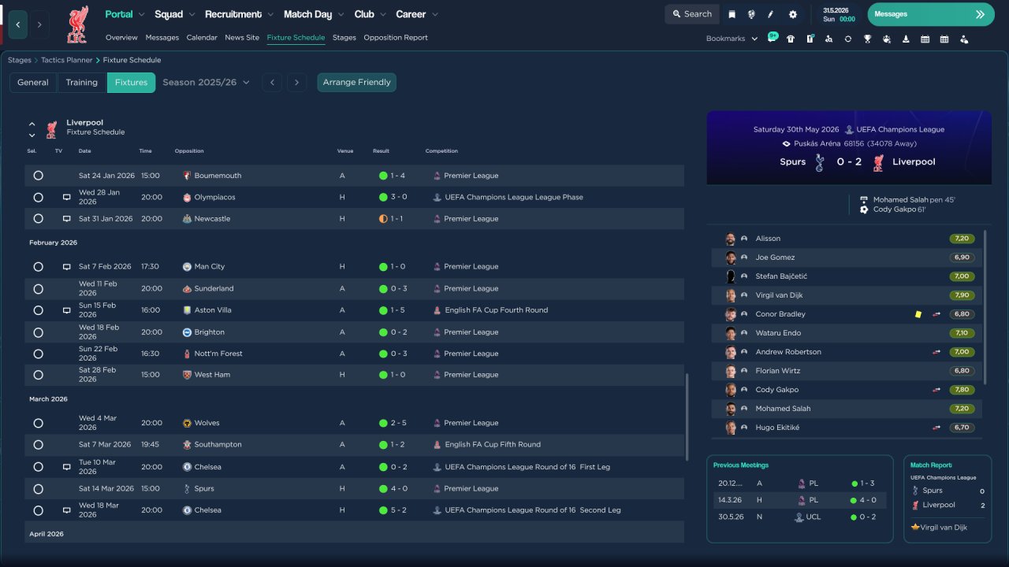
Task: Open the 14.3.26 previous meeting row
Action: click(799, 500)
